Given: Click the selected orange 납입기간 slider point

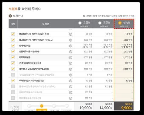Looking at the screenshot, I should click(42, 106).
